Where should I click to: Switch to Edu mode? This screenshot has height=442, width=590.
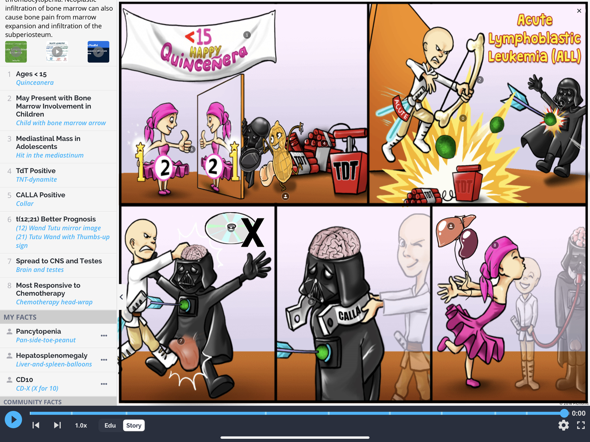(110, 425)
